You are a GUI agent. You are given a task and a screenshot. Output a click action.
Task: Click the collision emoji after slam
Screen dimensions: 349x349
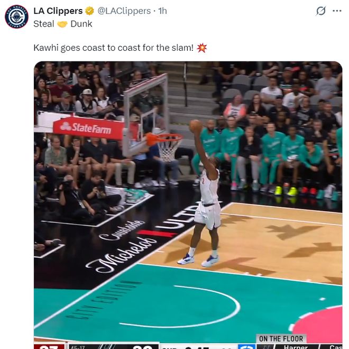click(x=201, y=48)
